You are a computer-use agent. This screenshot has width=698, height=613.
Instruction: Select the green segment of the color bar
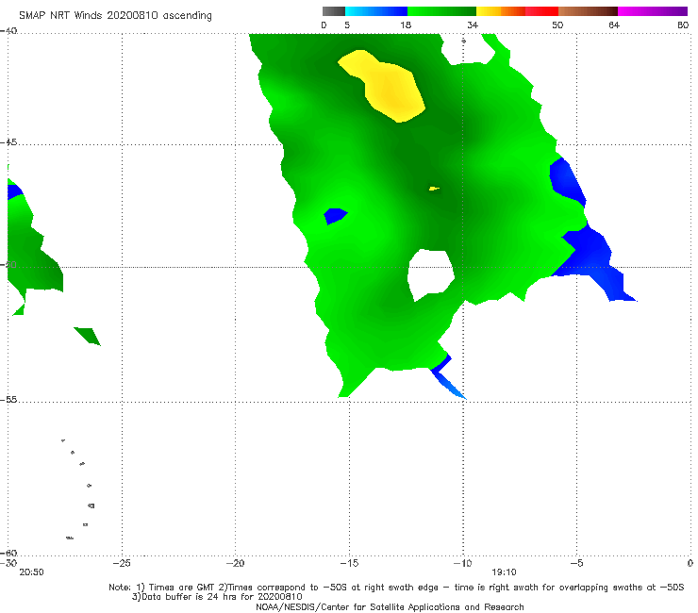tap(442, 11)
